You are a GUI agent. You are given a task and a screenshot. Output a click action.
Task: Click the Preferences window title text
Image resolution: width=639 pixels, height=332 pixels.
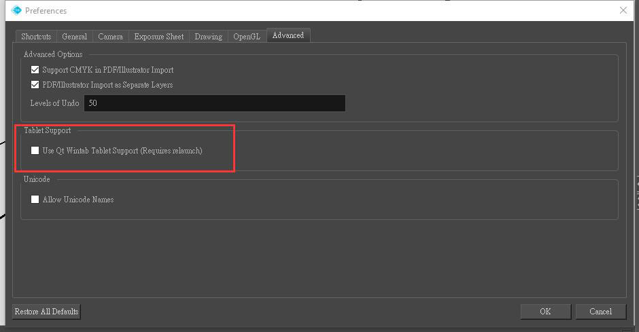pos(46,11)
